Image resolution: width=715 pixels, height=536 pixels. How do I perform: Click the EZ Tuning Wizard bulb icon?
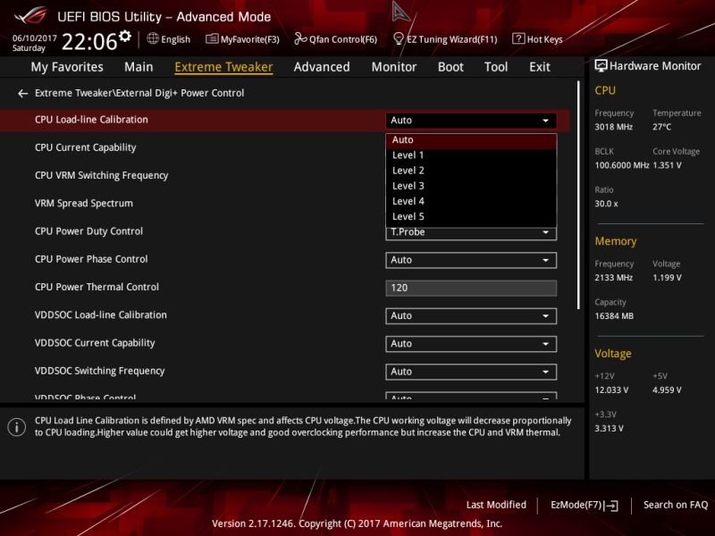click(398, 38)
